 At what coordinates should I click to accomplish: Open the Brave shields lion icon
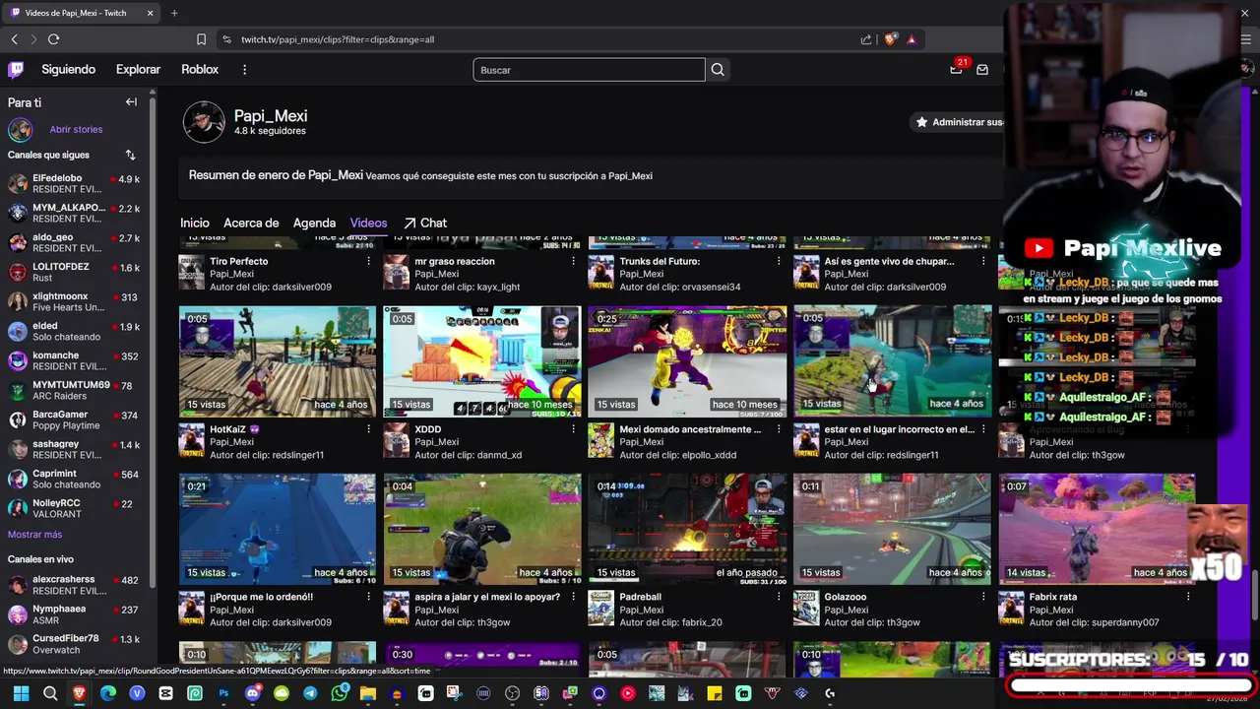pos(891,39)
